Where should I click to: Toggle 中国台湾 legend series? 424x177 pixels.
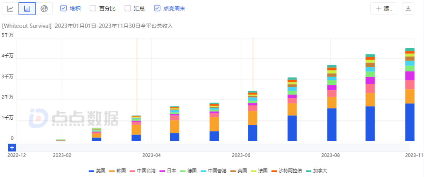tap(143, 171)
